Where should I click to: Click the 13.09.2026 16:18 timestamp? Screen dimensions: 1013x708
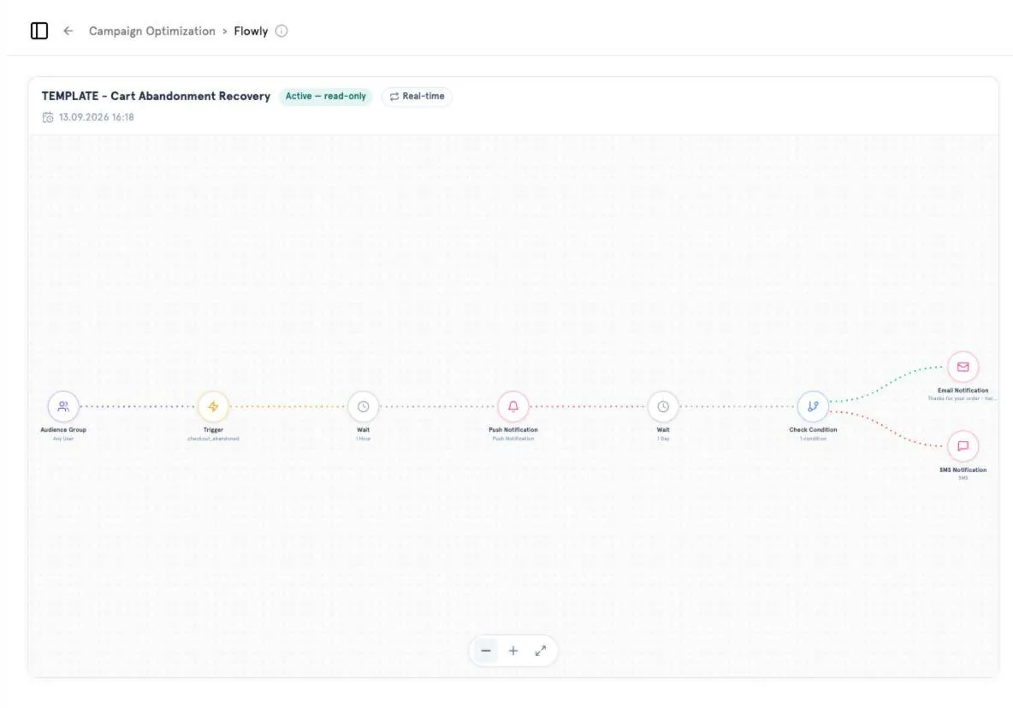coord(97,117)
